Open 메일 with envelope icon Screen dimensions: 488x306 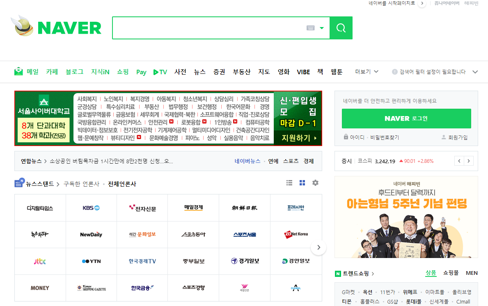26,72
